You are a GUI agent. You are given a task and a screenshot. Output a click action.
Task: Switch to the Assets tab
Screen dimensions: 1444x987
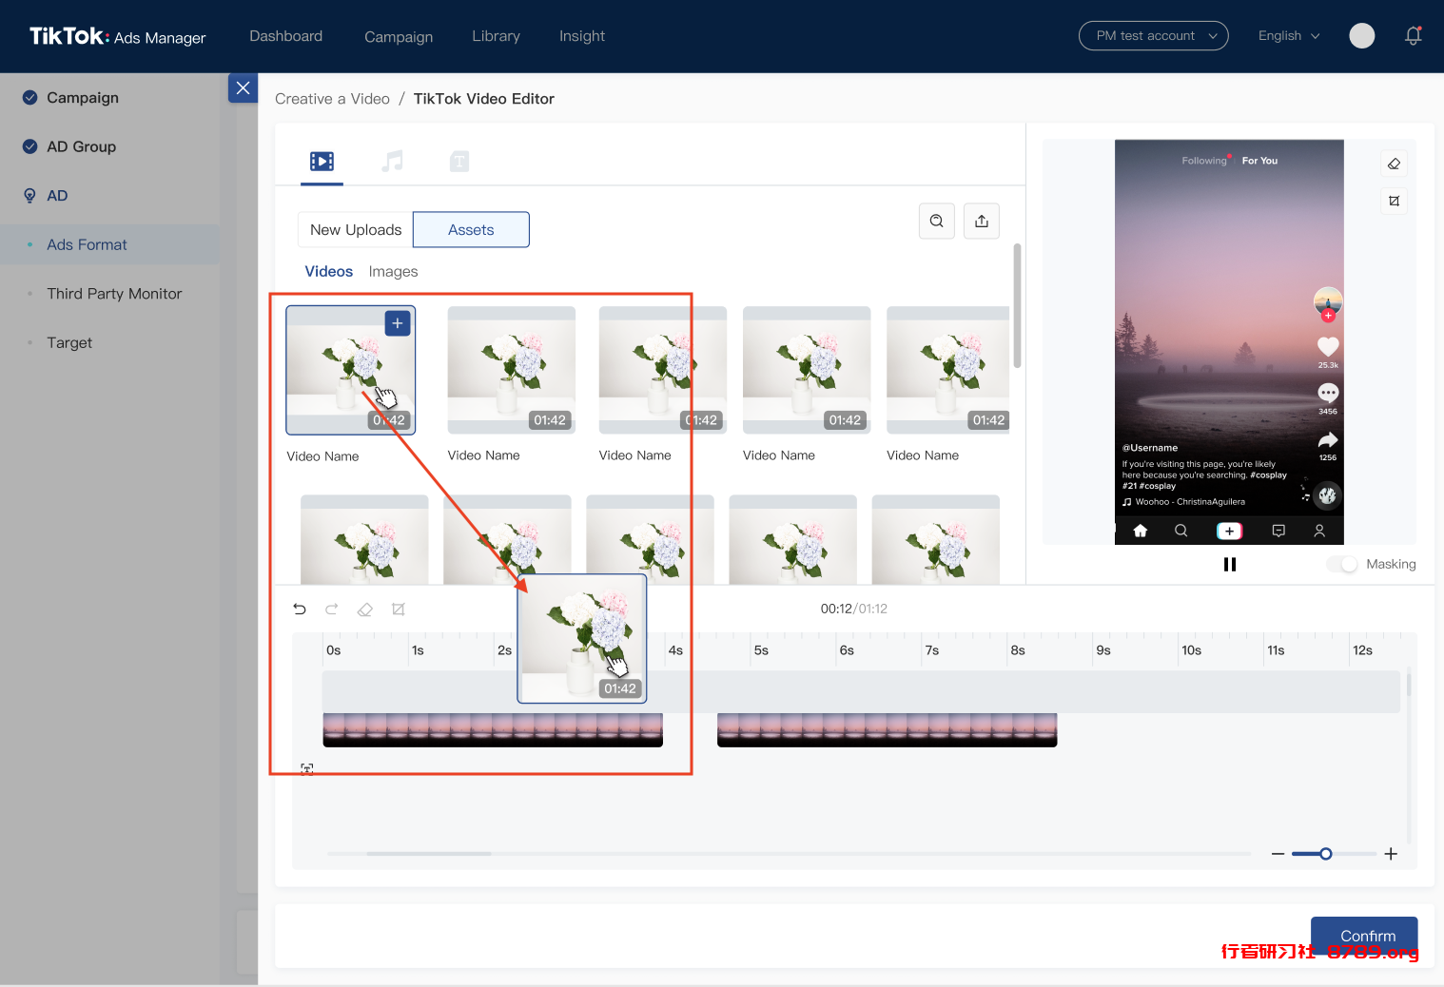(x=471, y=229)
